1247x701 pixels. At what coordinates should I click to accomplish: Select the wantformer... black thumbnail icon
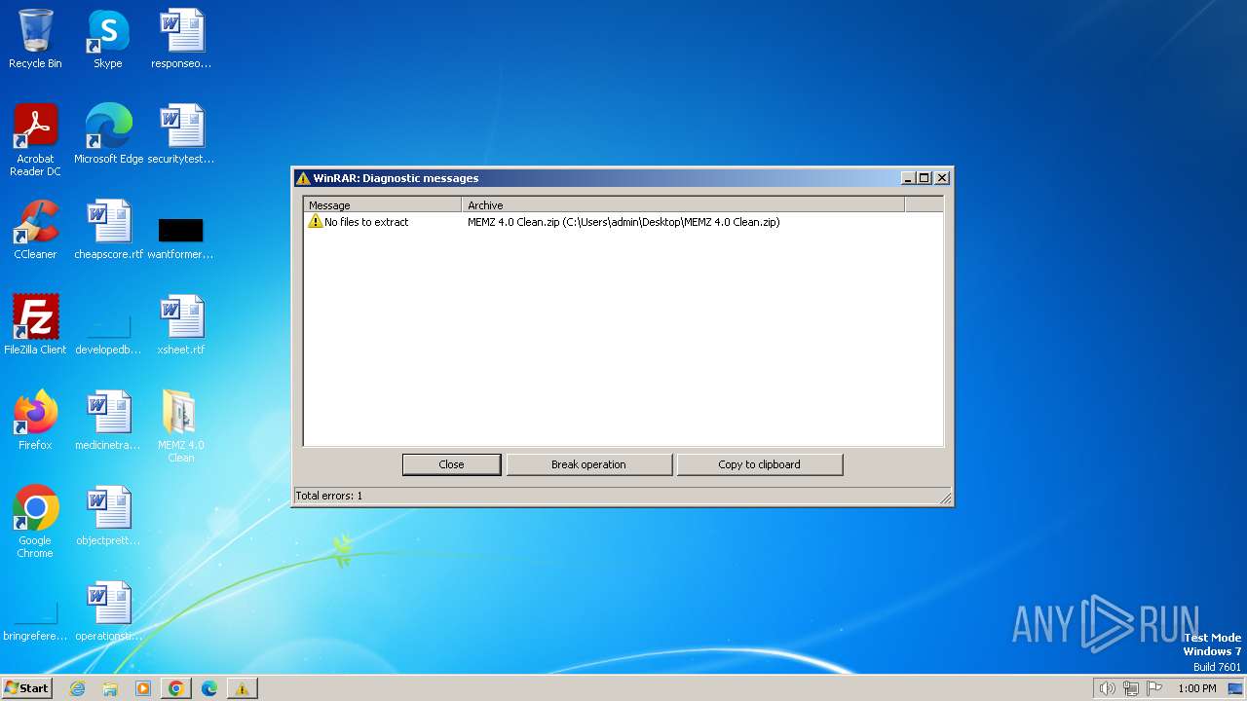tap(181, 229)
